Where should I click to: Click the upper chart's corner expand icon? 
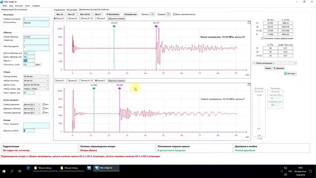pos(249,22)
